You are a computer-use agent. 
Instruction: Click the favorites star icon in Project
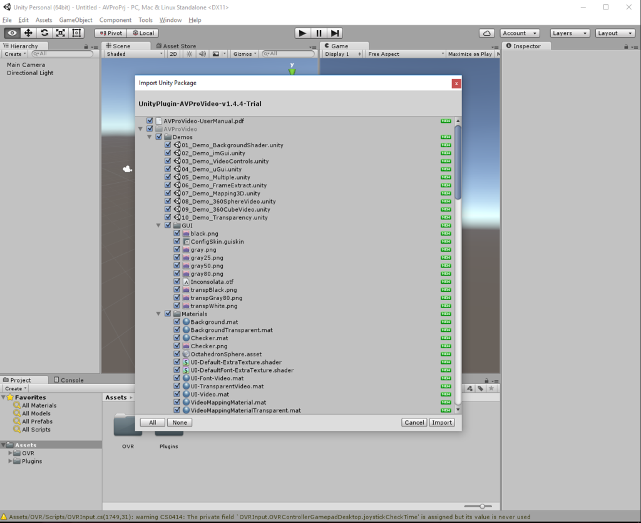(x=491, y=388)
